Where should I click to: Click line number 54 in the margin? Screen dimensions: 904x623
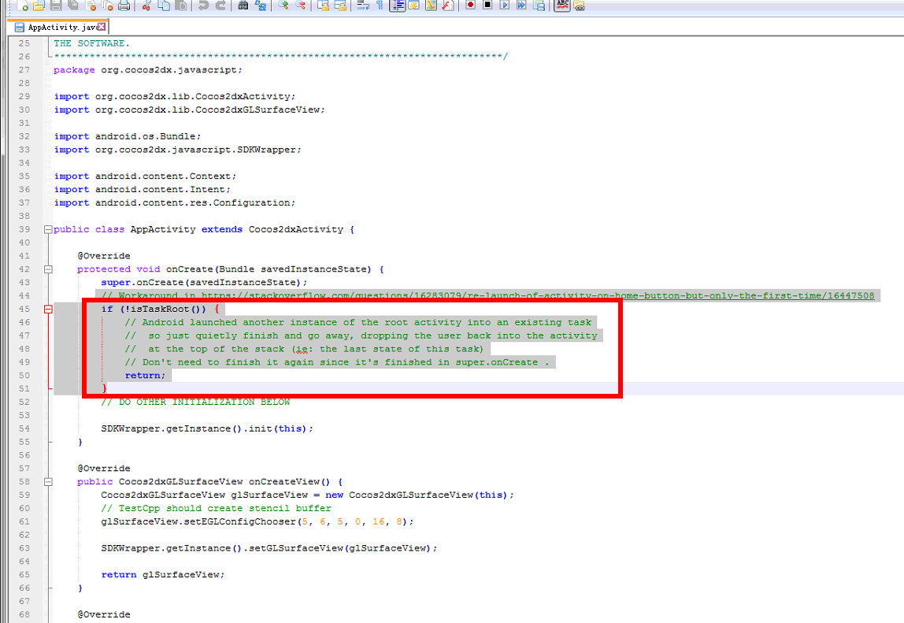click(24, 428)
